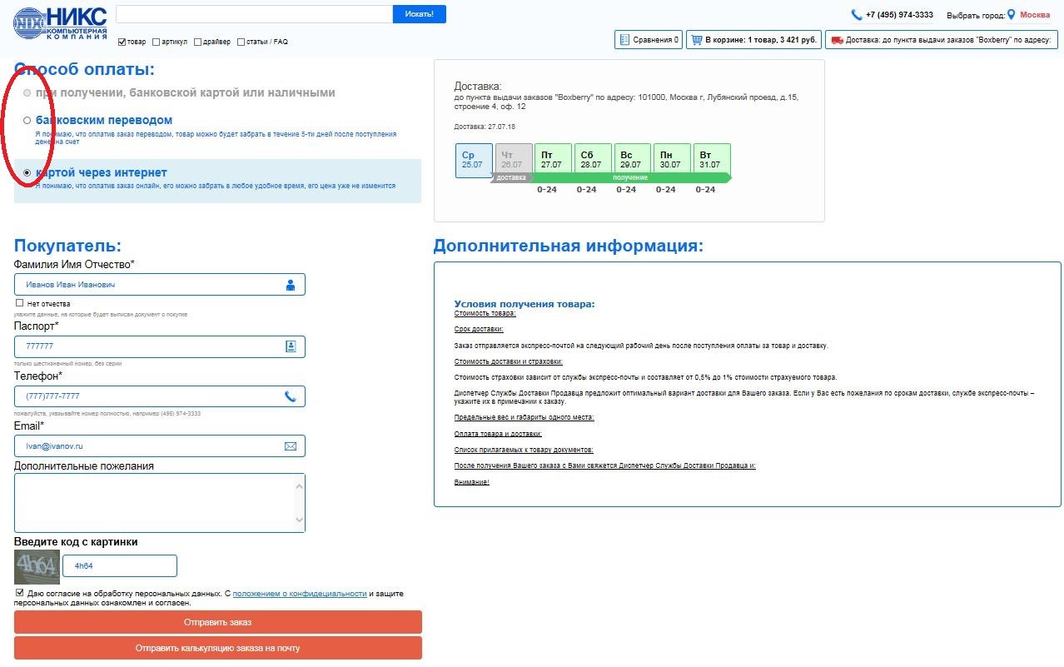1064x667 pixels.
Task: Click the Фамилия Имя Отчество input field
Action: (x=160, y=285)
